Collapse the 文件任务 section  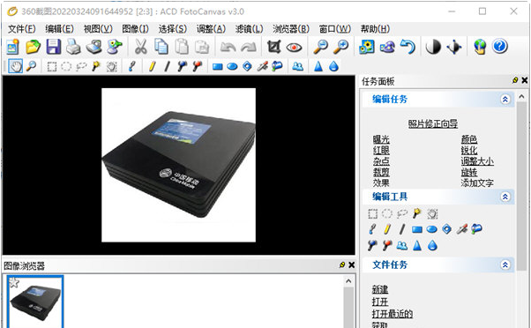[x=505, y=265]
